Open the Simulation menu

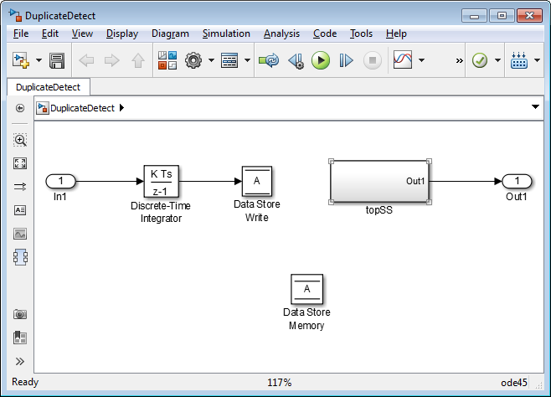[226, 34]
